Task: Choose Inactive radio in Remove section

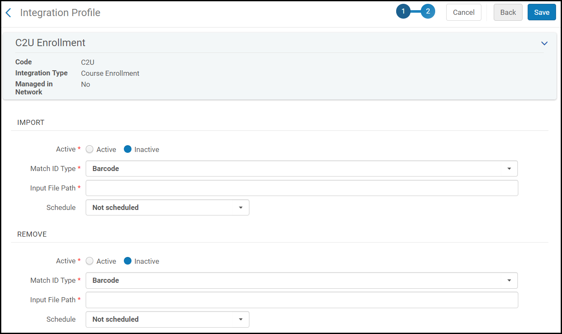Action: point(128,261)
